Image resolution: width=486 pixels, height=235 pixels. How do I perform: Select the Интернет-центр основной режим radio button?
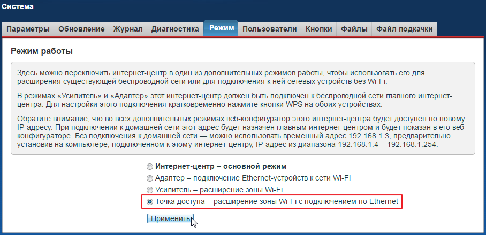(x=150, y=166)
